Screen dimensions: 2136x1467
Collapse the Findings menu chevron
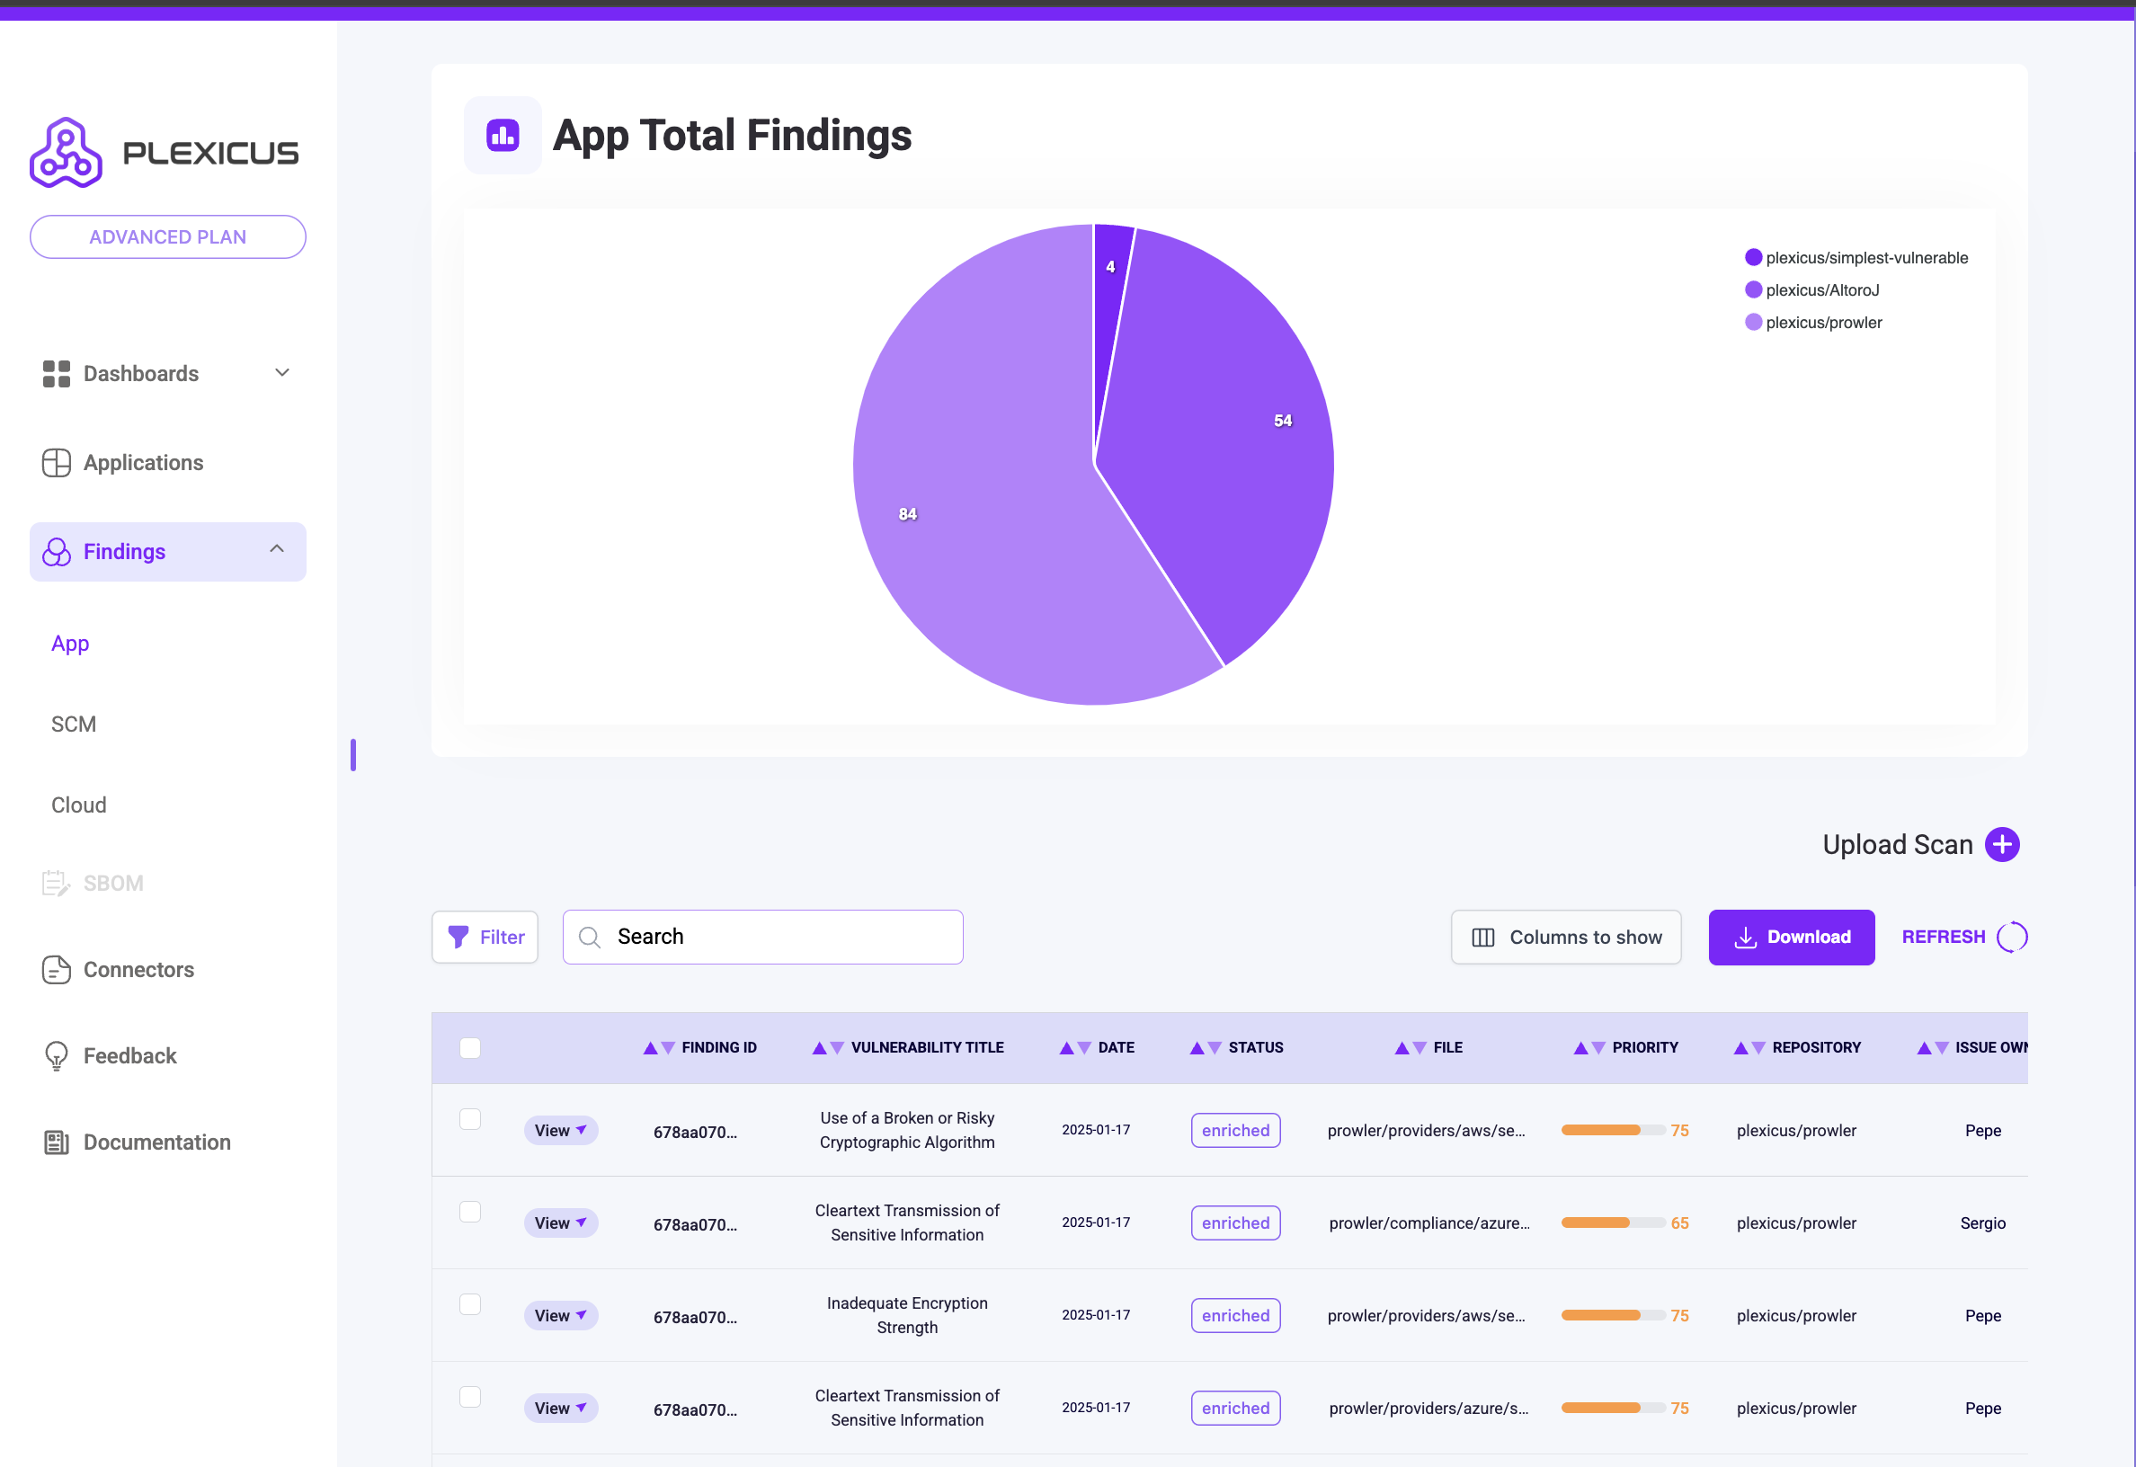(x=277, y=547)
